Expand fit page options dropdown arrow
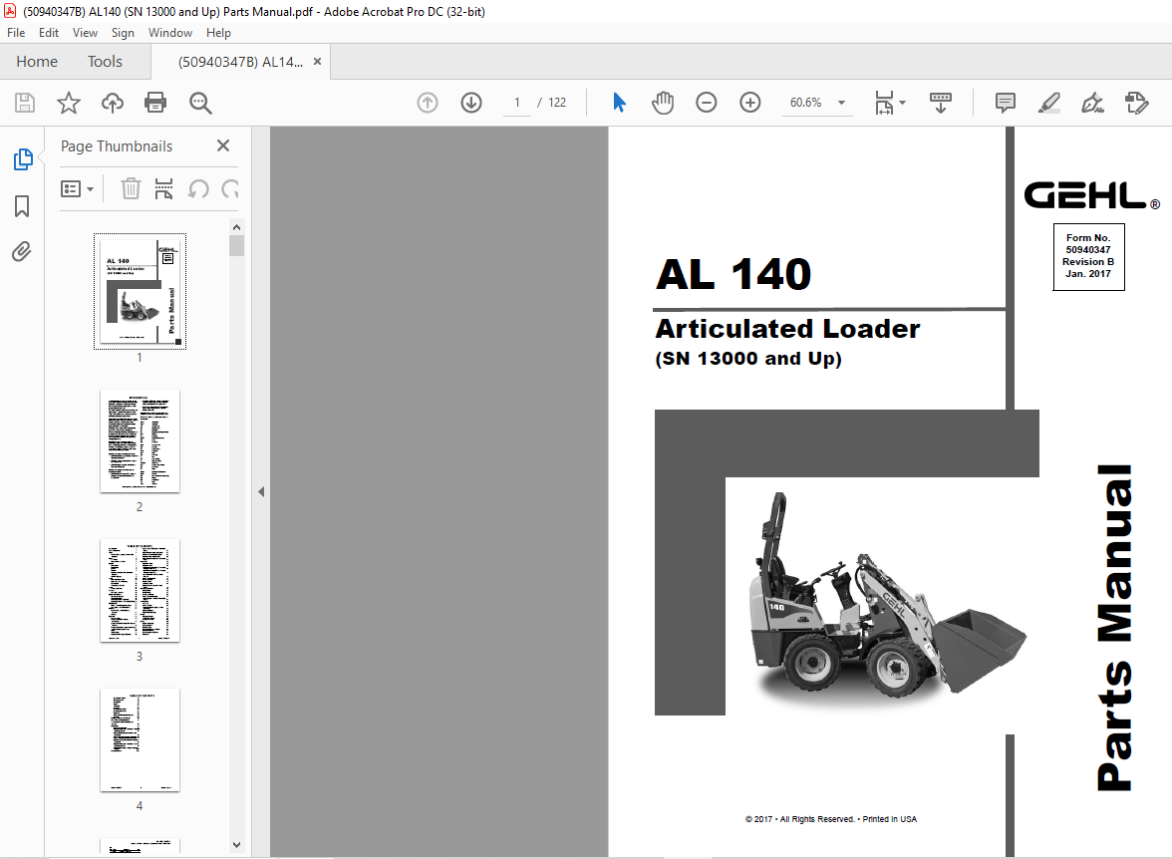 coord(902,103)
